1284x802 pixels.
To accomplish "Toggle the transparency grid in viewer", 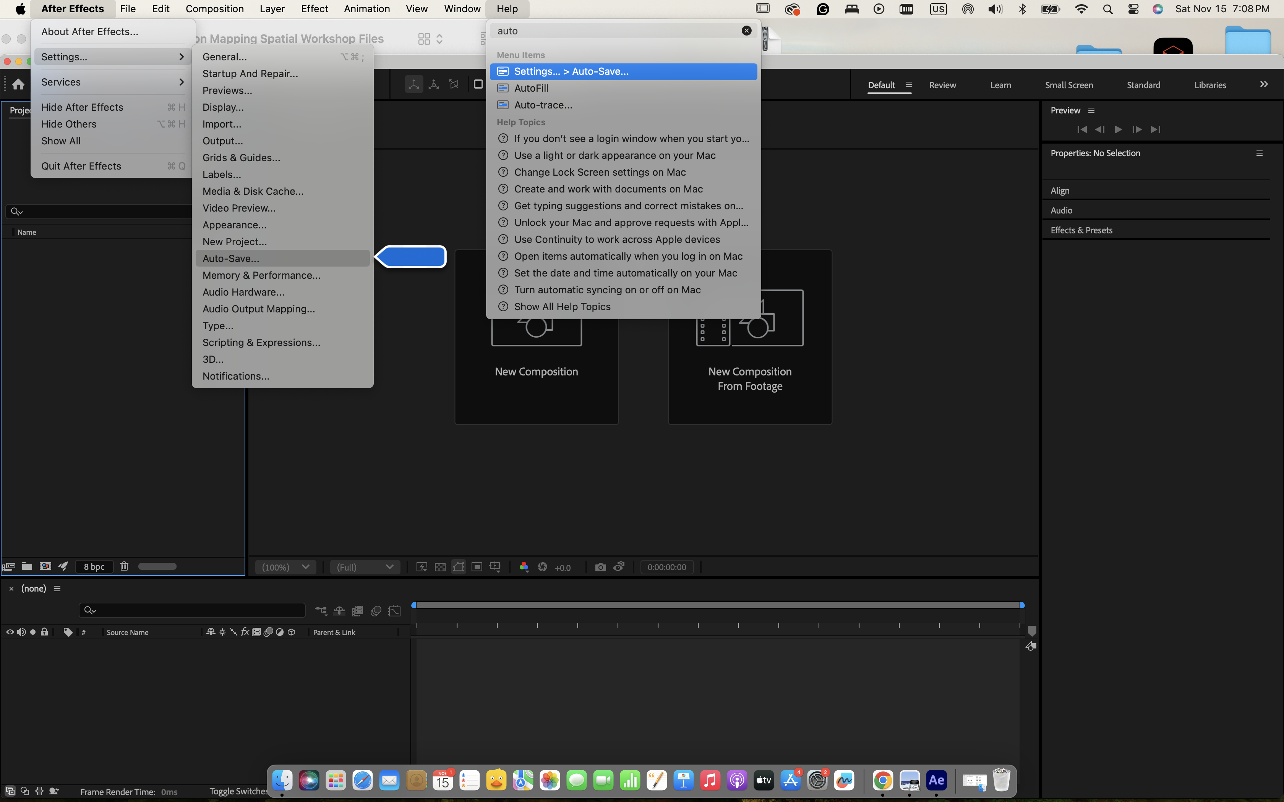I will coord(440,567).
